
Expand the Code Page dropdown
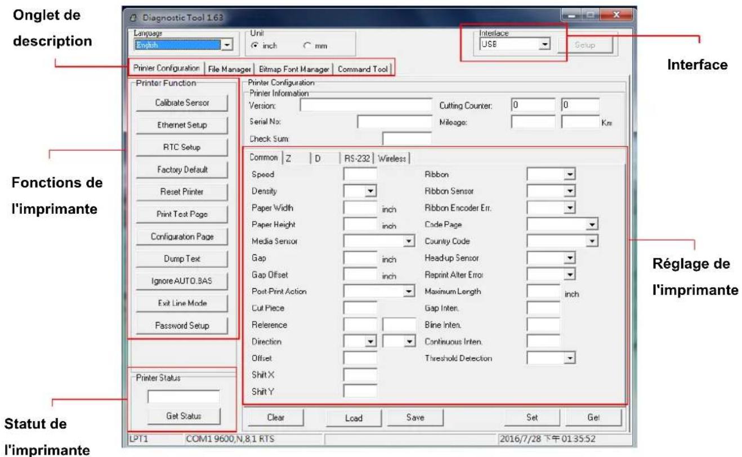click(x=562, y=225)
